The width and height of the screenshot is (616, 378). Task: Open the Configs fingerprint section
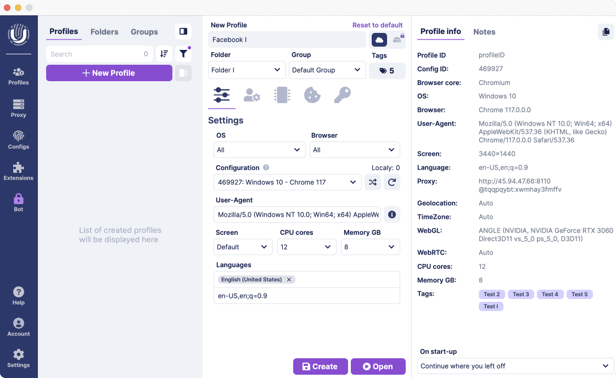(19, 140)
